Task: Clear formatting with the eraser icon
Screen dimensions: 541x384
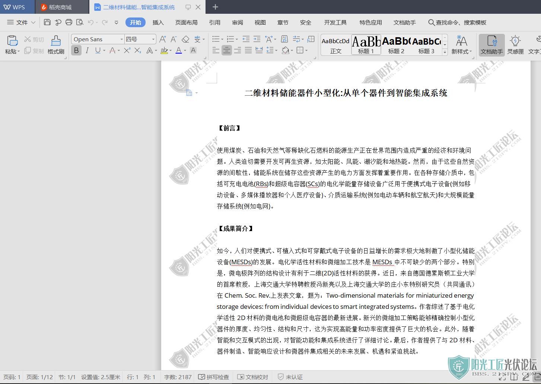Action: [x=185, y=39]
